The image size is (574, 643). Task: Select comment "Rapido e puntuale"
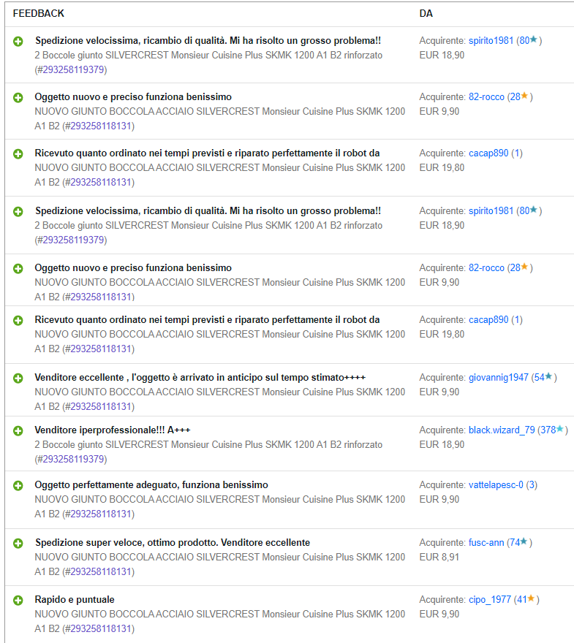[x=75, y=600]
